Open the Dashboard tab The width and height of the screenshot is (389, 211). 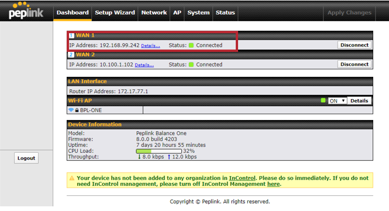(73, 13)
